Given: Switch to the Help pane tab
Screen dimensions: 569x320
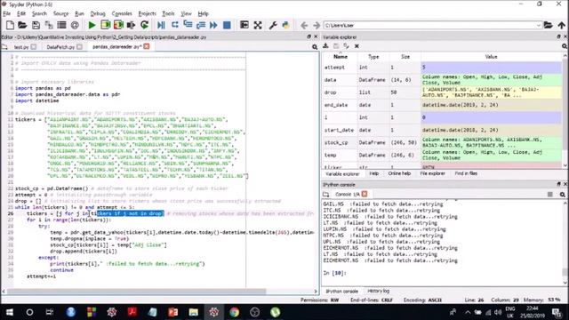Looking at the screenshot, I should coord(373,174).
